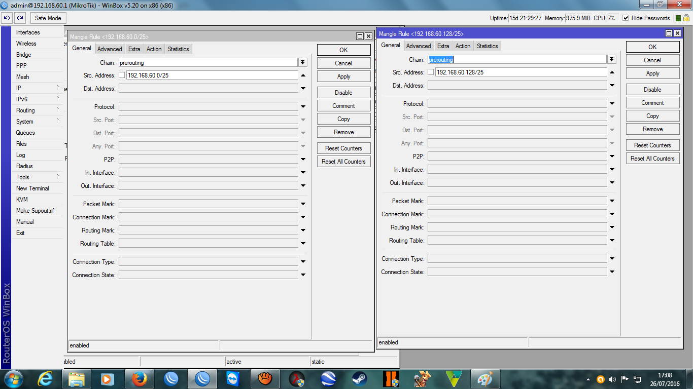Switch to Firefox on the taskbar
Viewport: 693px width, 389px height.
[139, 378]
